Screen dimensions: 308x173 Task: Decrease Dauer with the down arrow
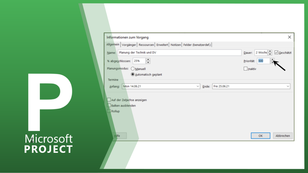click(270, 54)
